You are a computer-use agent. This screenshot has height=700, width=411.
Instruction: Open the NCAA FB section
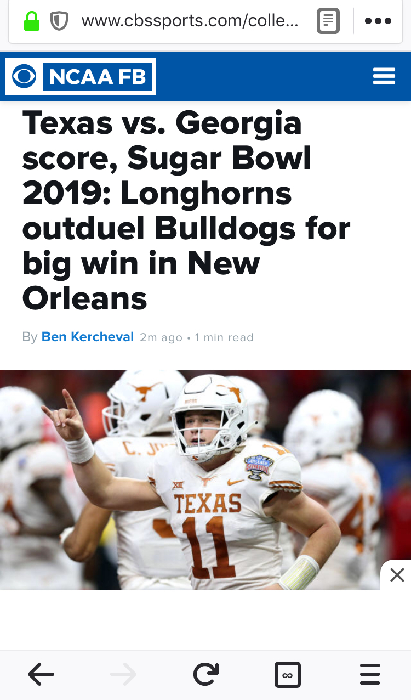(98, 77)
